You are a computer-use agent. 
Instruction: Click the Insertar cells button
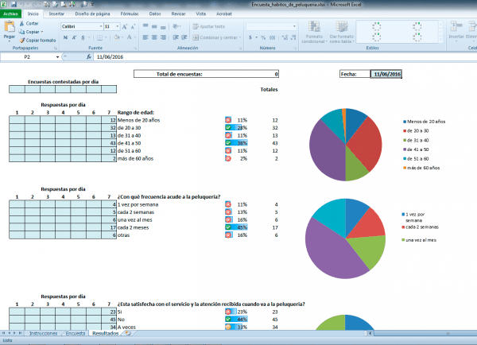(456, 30)
